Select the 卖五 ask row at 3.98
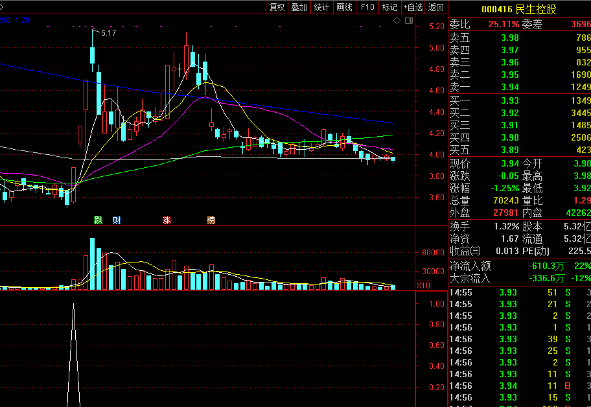Viewport: 591px width, 407px height. (520, 38)
